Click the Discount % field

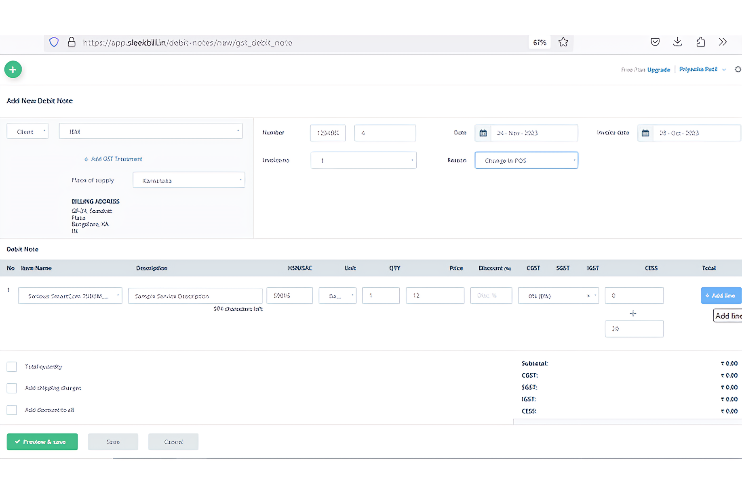coord(491,295)
